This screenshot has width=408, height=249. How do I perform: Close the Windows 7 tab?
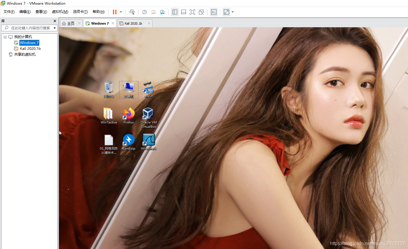113,23
